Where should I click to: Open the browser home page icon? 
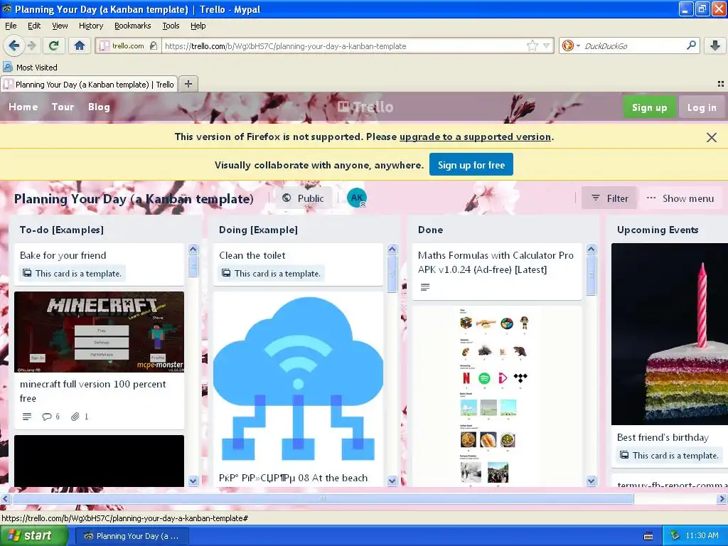[80, 45]
